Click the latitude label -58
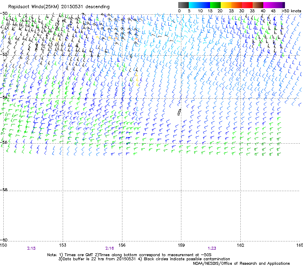This screenshot has width=303, height=266. (4, 190)
